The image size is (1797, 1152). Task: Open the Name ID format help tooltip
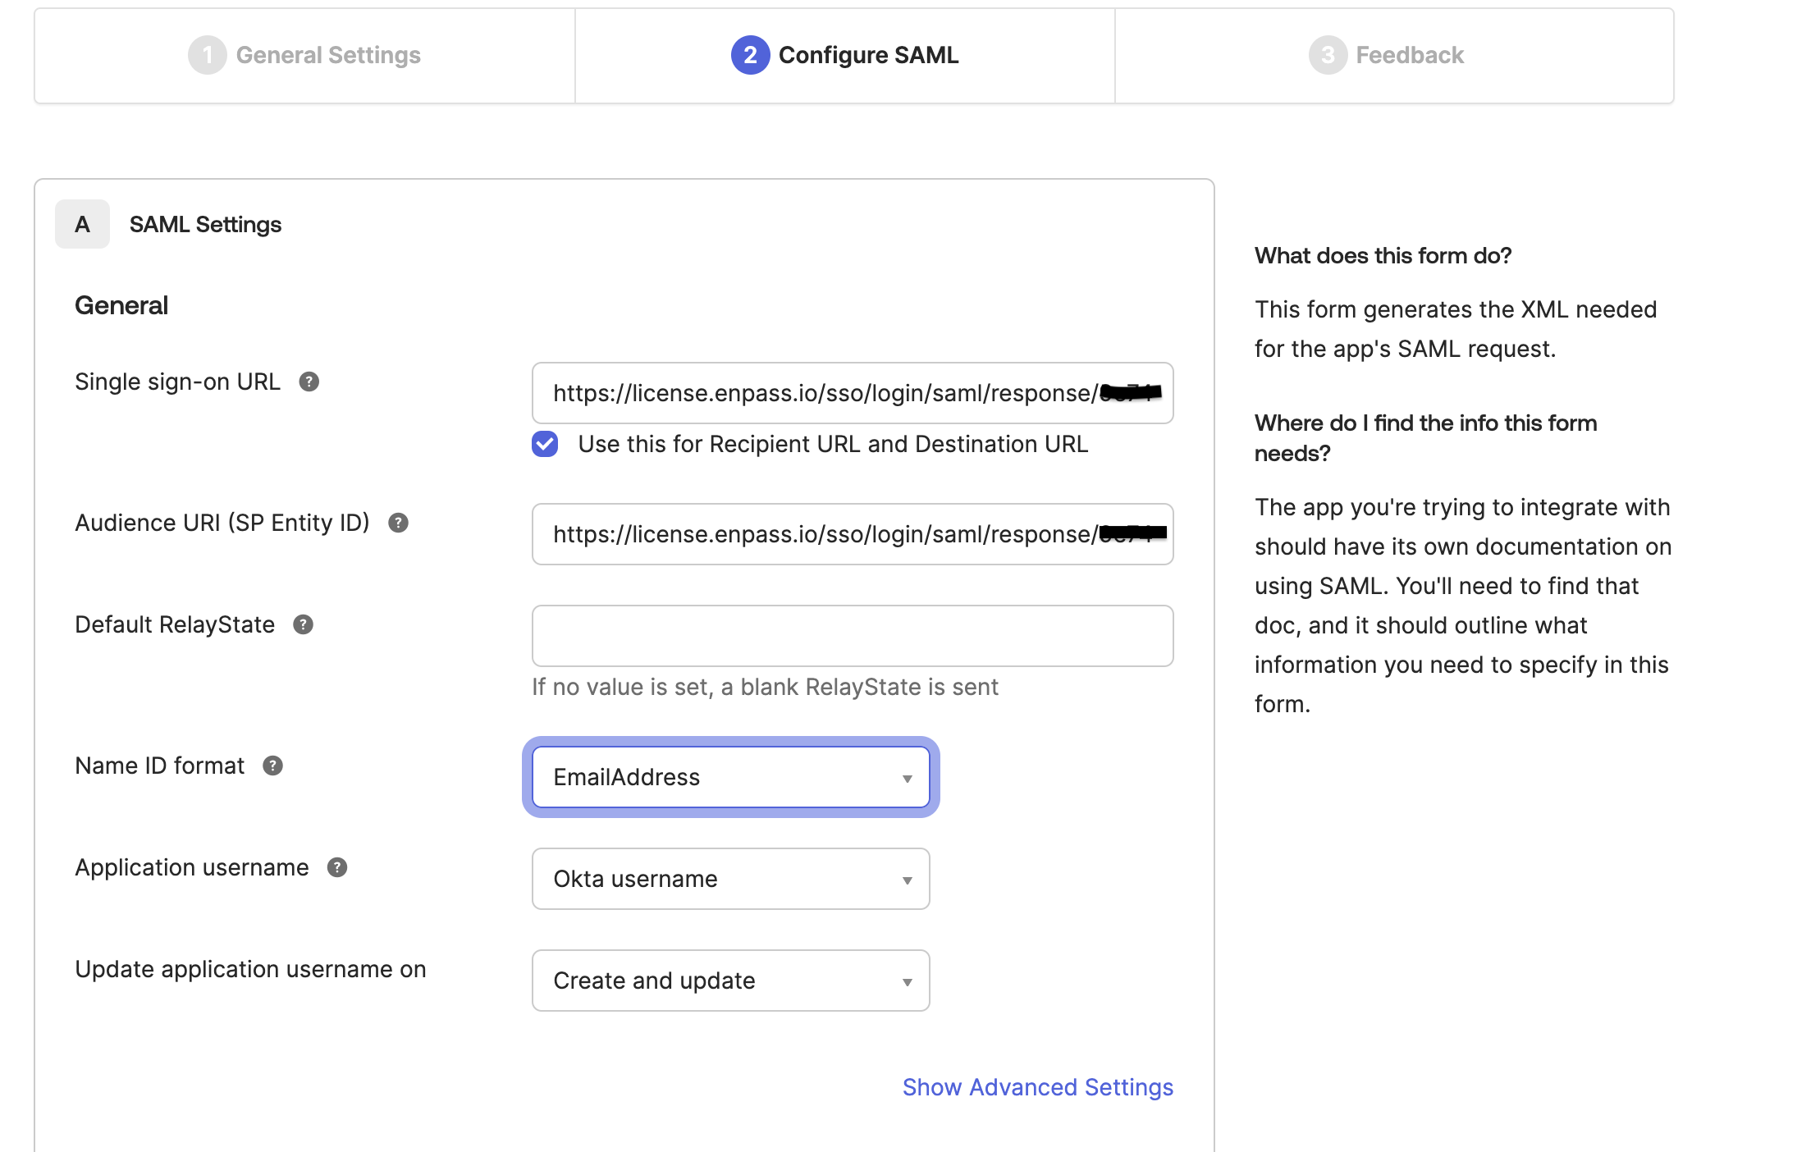[x=275, y=766]
